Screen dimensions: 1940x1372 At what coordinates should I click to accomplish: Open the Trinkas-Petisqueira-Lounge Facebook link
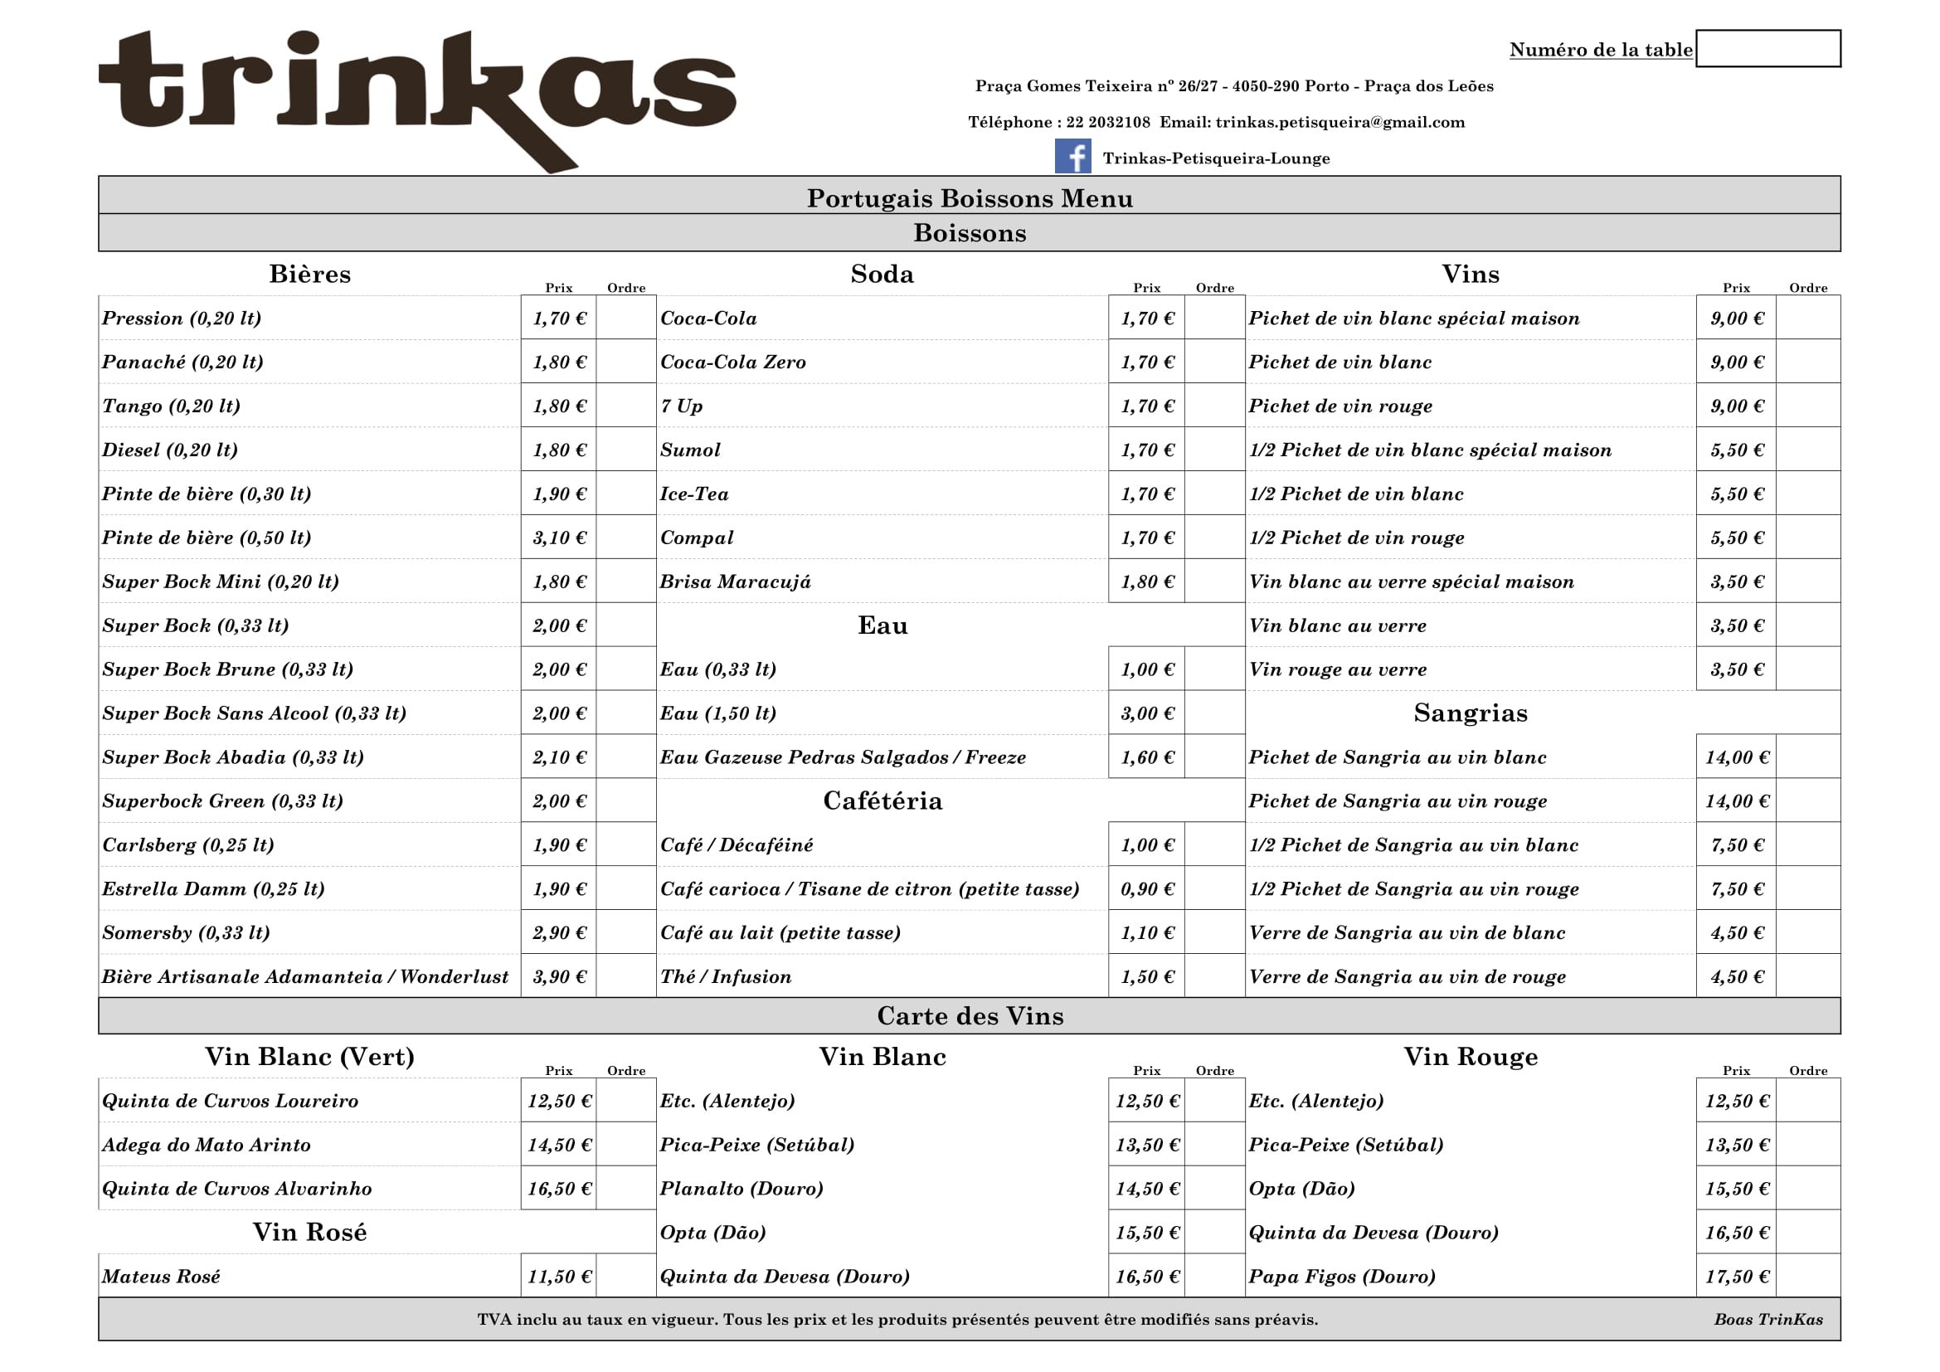pos(1216,158)
